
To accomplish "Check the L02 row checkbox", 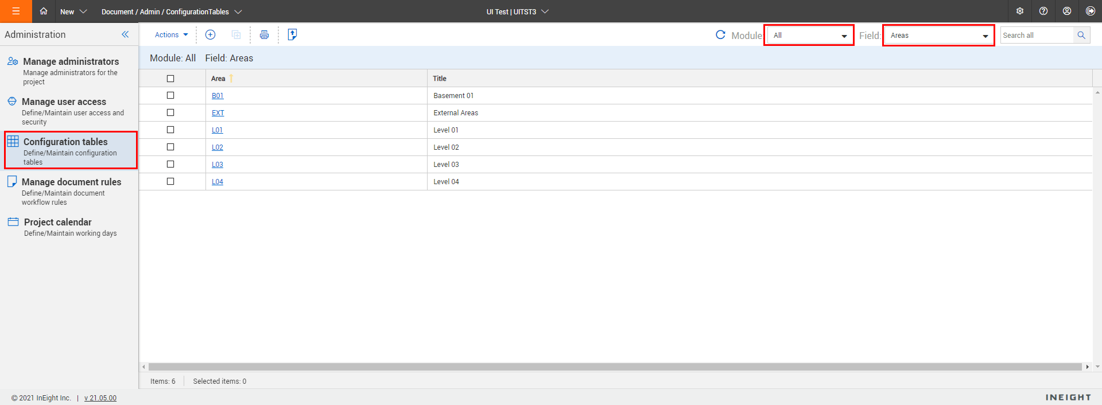I will (x=170, y=147).
